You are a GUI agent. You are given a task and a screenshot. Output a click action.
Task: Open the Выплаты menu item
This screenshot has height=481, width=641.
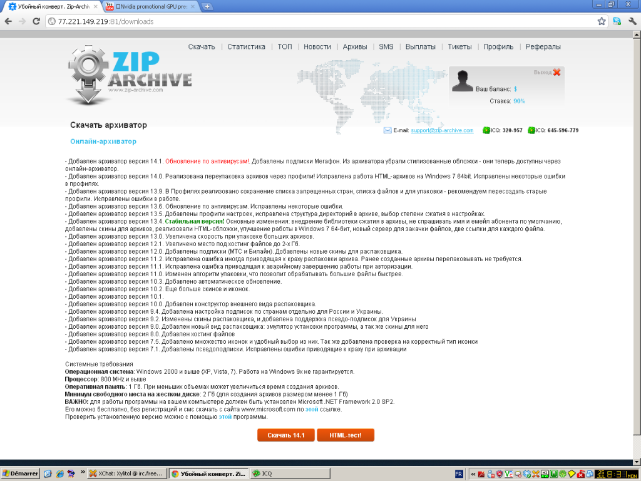(420, 46)
